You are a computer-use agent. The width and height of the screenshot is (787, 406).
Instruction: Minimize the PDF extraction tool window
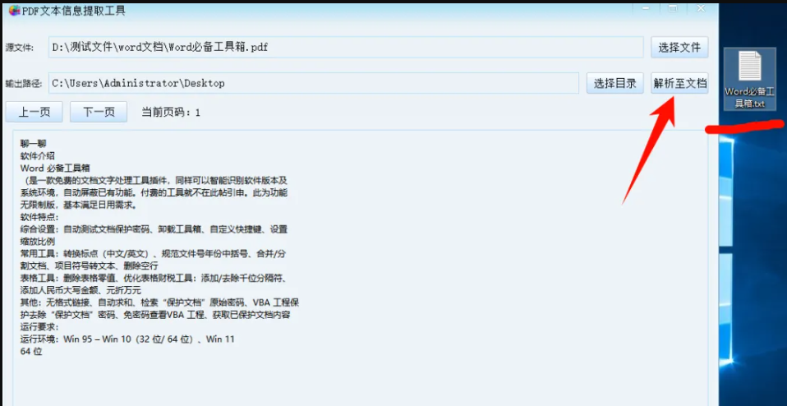click(646, 8)
